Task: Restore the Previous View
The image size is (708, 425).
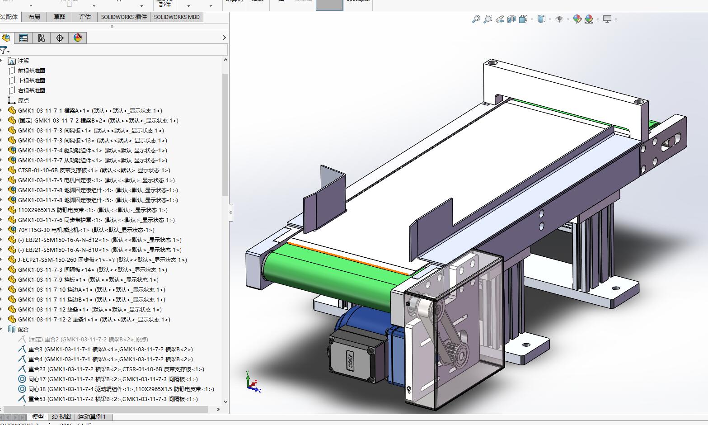Action: click(499, 19)
